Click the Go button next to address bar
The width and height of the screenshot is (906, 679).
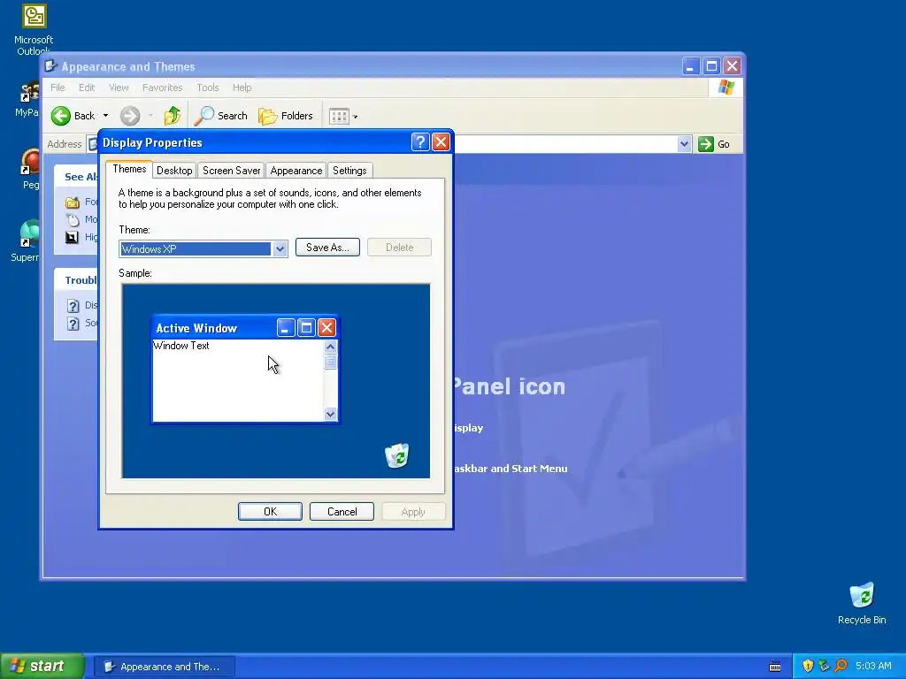point(714,144)
